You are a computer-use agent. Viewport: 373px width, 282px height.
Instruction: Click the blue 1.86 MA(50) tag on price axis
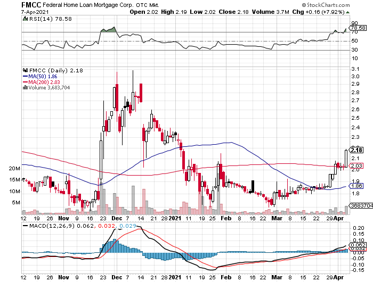356,186
